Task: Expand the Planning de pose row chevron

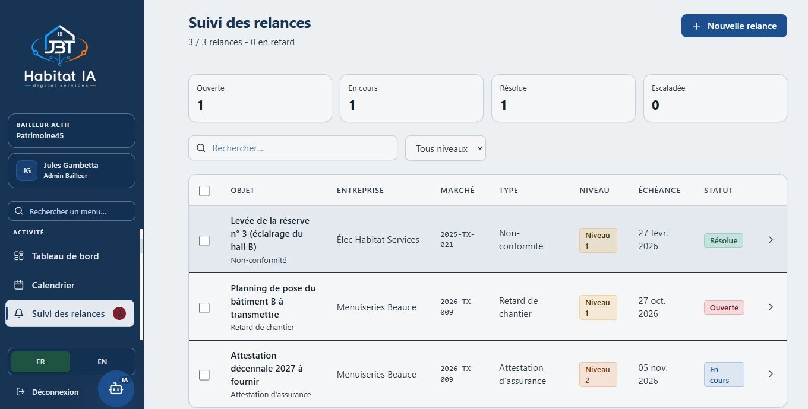Action: 771,307
